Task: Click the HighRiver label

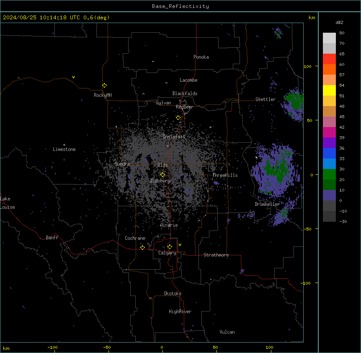Action: [180, 311]
